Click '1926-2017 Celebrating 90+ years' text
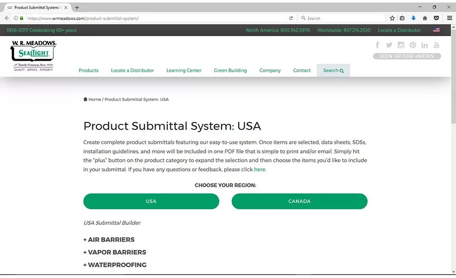 coord(42,30)
